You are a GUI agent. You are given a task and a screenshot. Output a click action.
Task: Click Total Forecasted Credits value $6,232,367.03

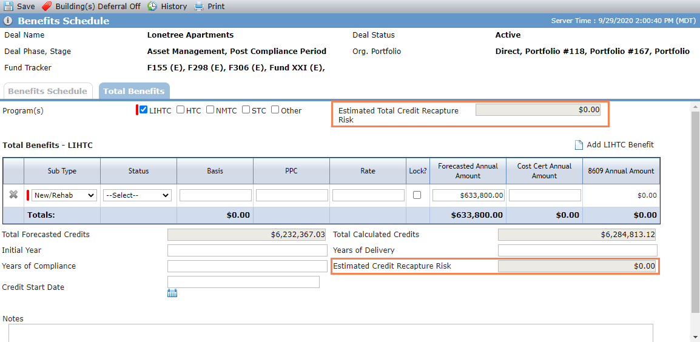[x=247, y=235]
